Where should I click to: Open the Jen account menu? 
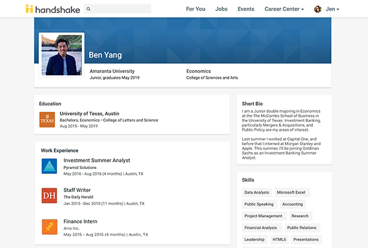coord(332,9)
